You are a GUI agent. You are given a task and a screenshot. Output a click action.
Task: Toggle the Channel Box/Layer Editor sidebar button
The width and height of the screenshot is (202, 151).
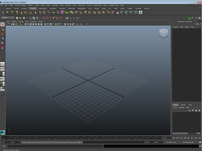tap(199, 18)
